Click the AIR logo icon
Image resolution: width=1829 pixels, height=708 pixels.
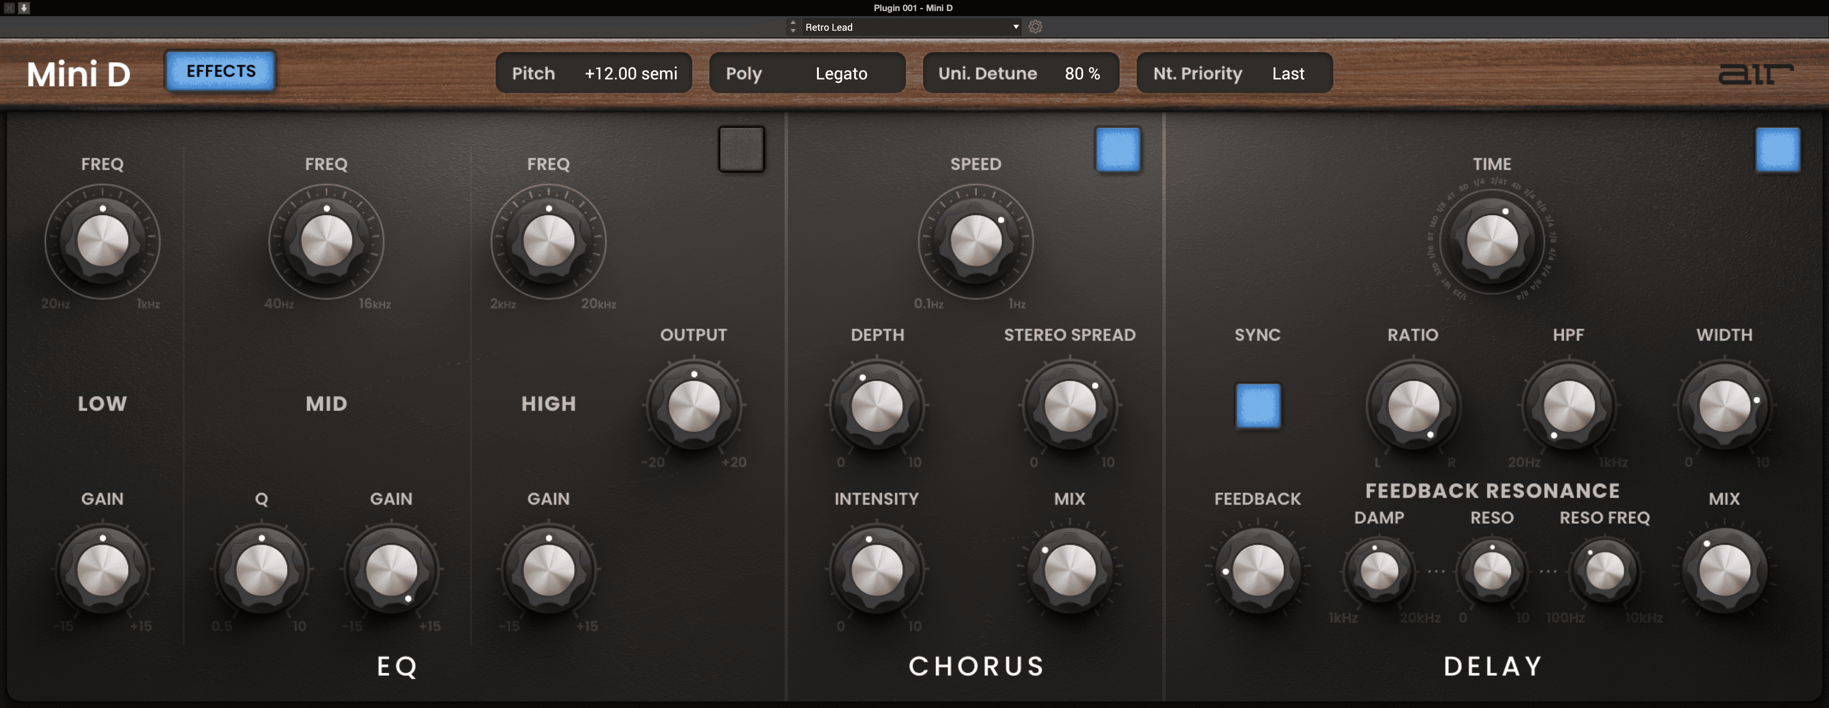pyautogui.click(x=1755, y=74)
